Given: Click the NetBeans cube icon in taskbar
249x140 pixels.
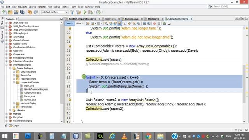Looking at the screenshot, I should click(76, 136).
